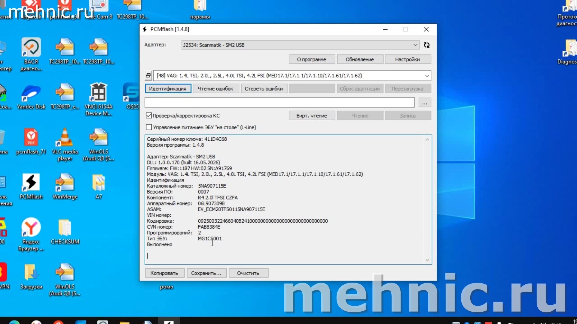Open the Diagnos desktop shortcut
Image resolution: width=577 pixels, height=324 pixels.
pos(567,52)
